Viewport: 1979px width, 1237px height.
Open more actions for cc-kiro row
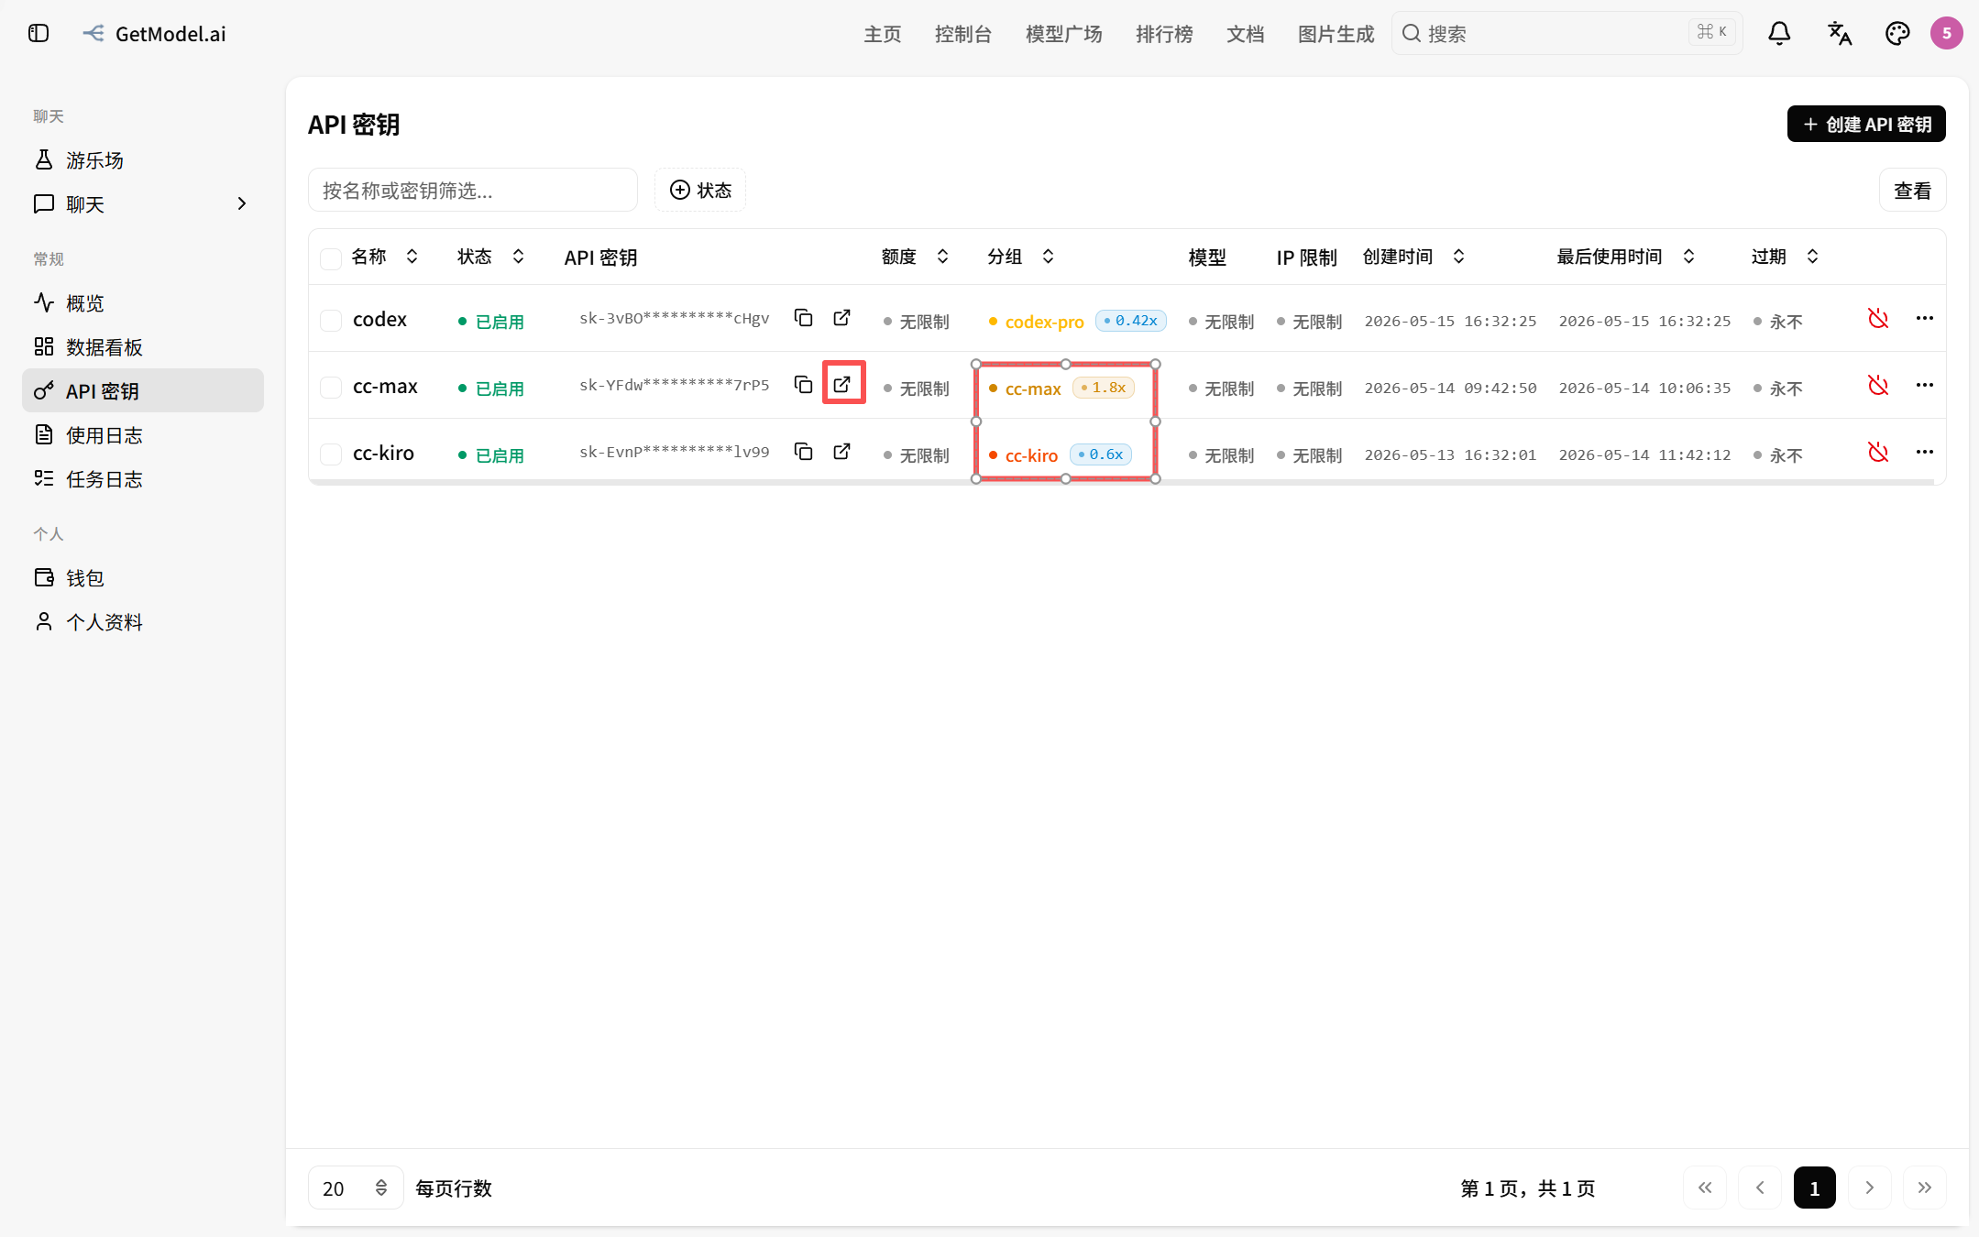1925,452
